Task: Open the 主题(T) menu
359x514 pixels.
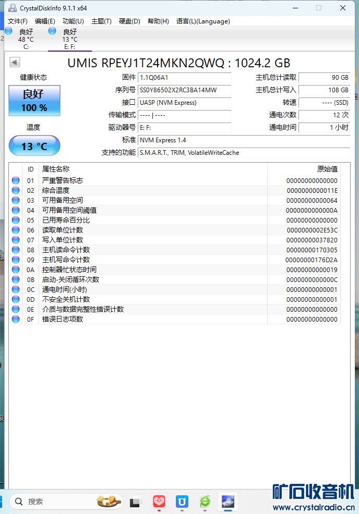Action: coord(101,21)
